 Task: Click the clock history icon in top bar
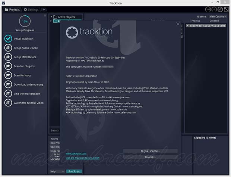click(220, 9)
